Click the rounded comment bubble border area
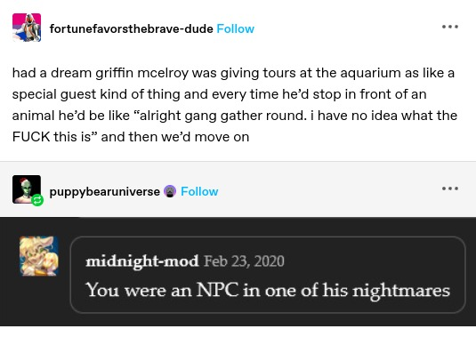The width and height of the screenshot is (476, 345). [268, 275]
